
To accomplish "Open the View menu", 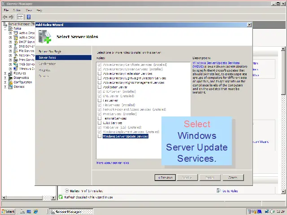I will (29, 10).
